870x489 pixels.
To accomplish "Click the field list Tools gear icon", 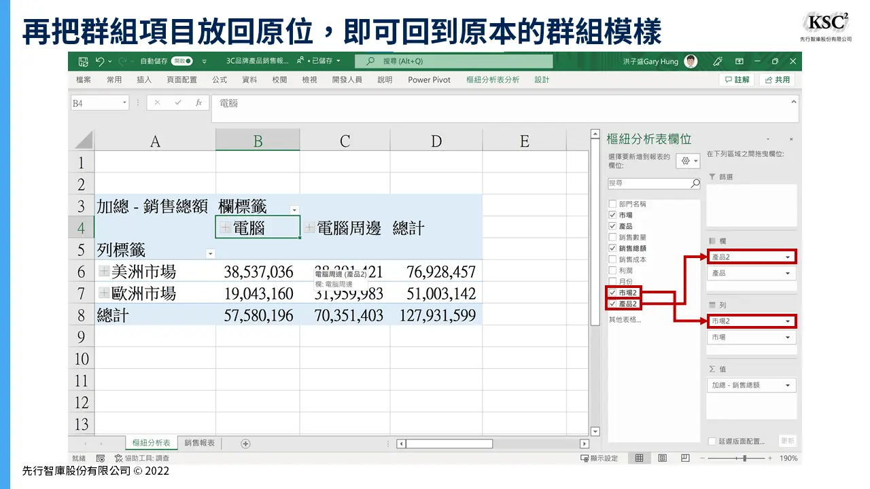I will click(x=688, y=161).
